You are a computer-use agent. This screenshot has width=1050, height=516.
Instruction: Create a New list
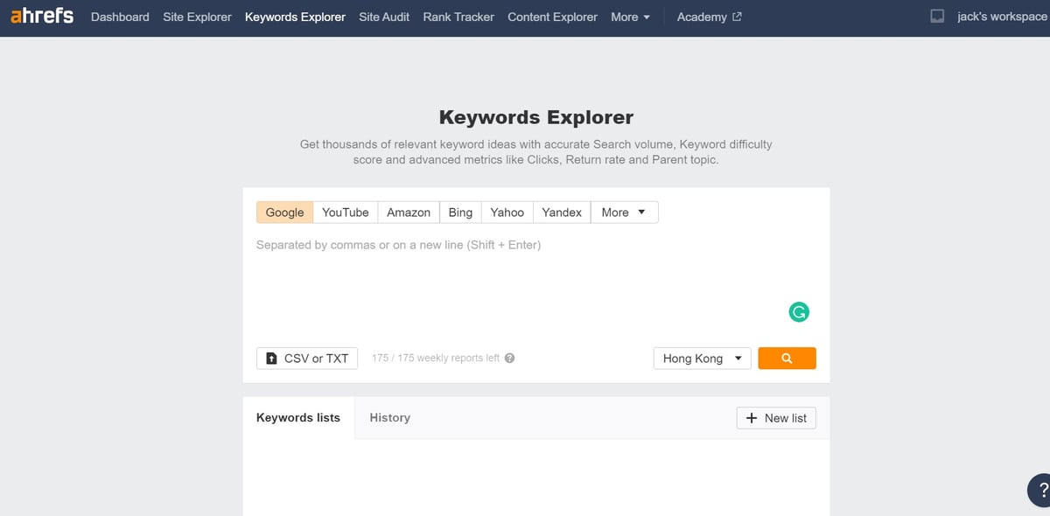point(776,418)
